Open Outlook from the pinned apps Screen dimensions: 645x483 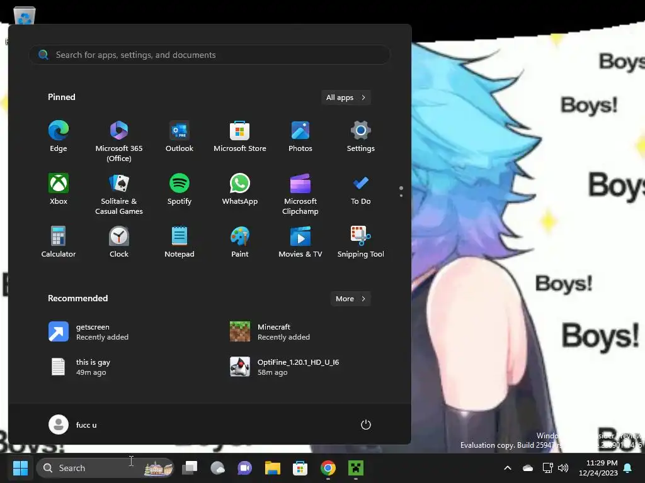180,136
